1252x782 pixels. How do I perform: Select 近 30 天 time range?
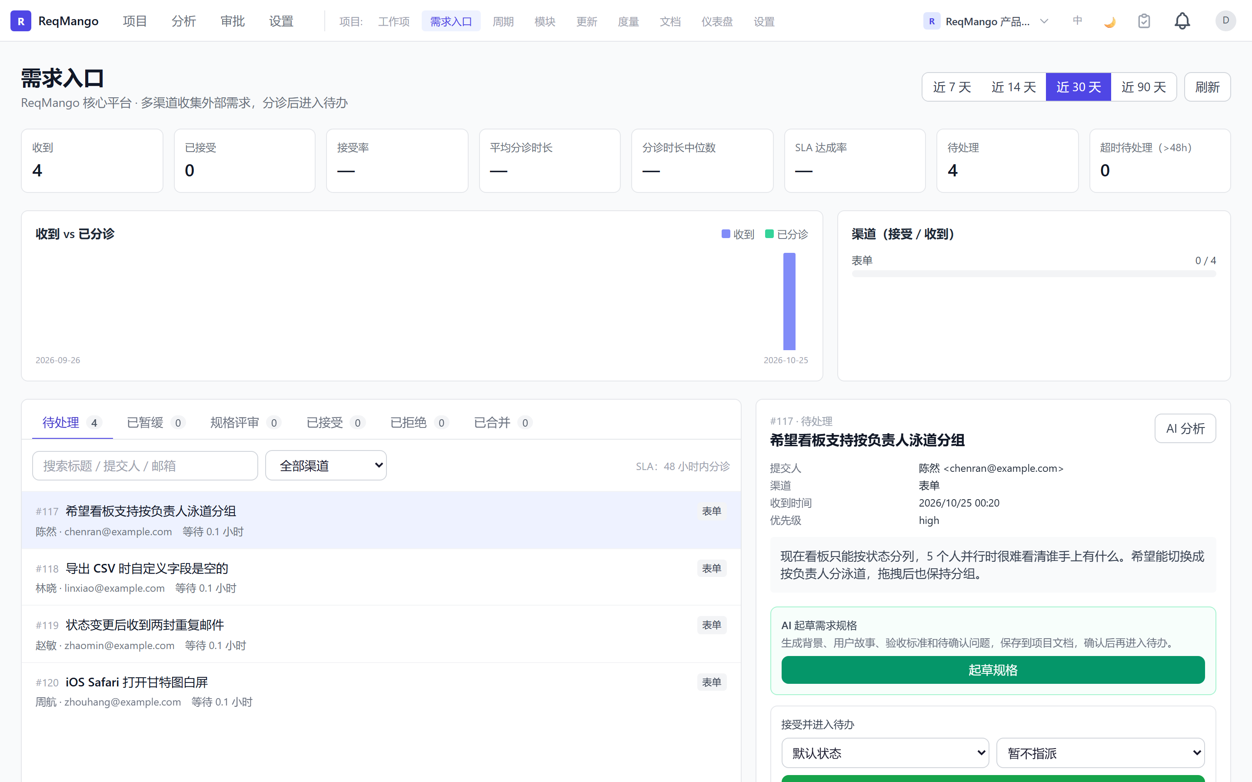[x=1078, y=87]
